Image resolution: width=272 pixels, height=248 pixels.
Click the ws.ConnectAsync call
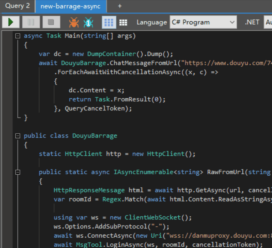tap(104, 236)
